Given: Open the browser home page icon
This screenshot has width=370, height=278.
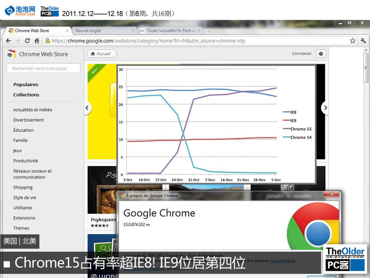Looking at the screenshot, I should coord(37,41).
